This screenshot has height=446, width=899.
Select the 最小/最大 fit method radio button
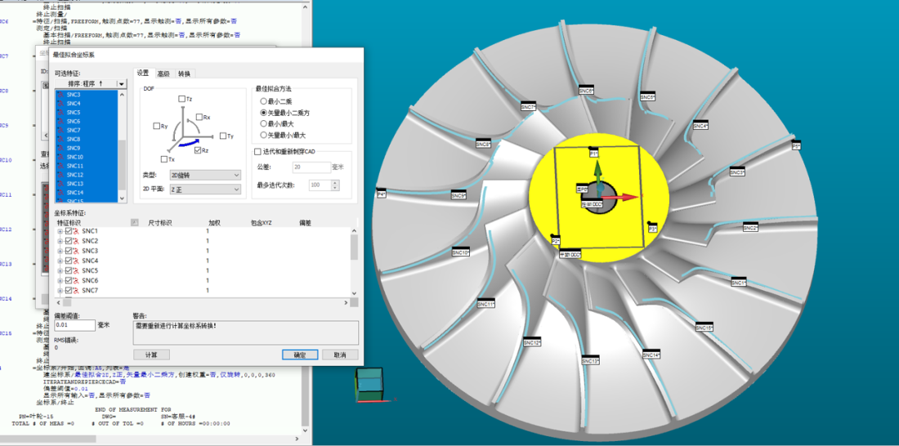[x=263, y=123]
